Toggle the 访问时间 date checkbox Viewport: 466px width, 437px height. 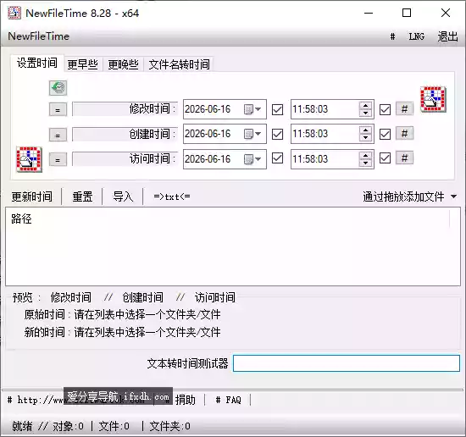pos(277,158)
